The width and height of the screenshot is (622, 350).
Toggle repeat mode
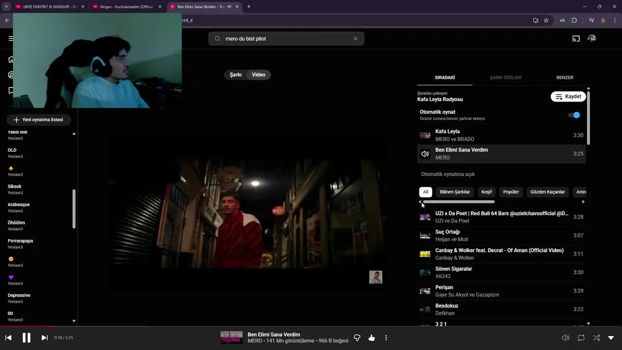581,338
